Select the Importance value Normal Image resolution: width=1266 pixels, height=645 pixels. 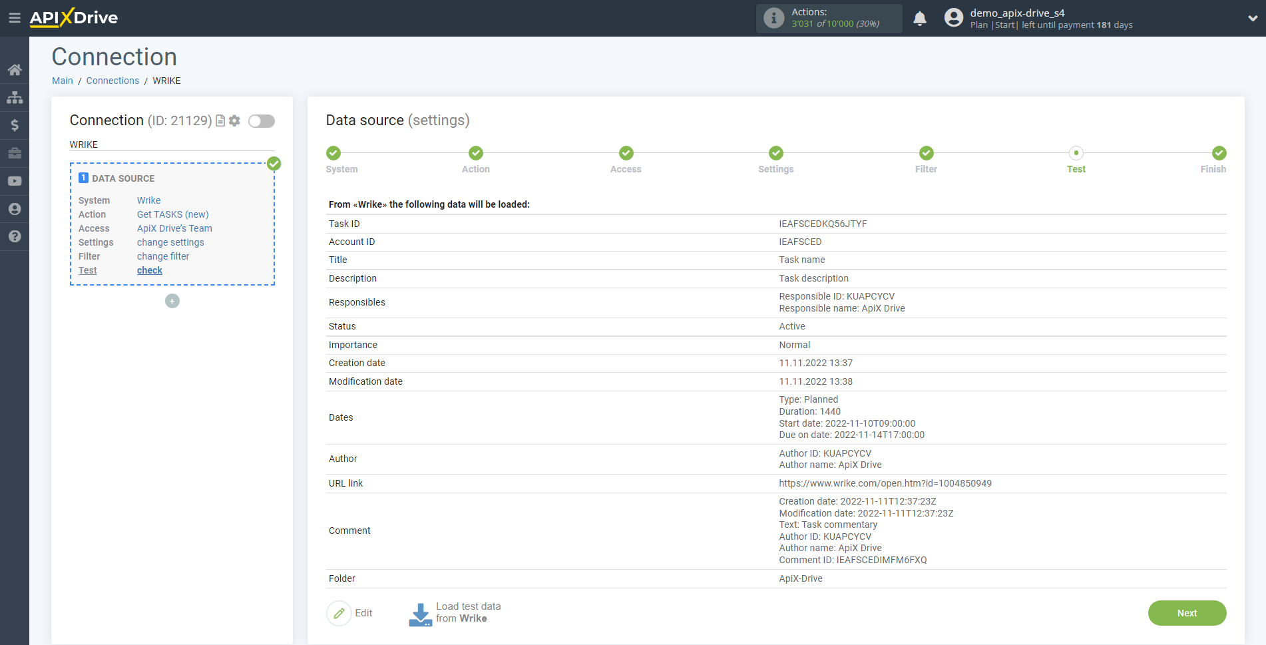(x=794, y=345)
